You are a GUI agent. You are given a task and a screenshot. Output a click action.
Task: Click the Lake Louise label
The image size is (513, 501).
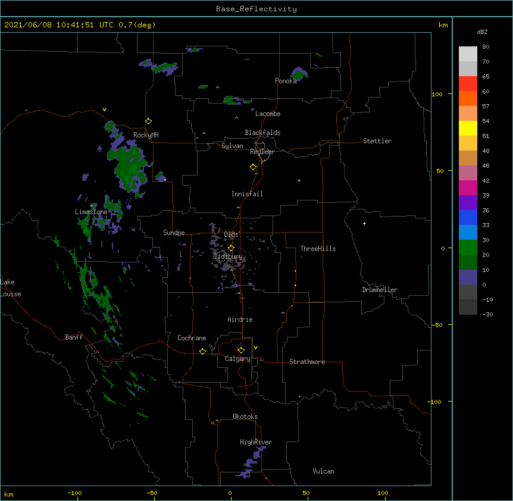pos(10,288)
